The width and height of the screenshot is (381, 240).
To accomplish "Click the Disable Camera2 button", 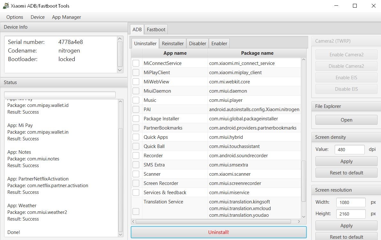I will point(346,66).
